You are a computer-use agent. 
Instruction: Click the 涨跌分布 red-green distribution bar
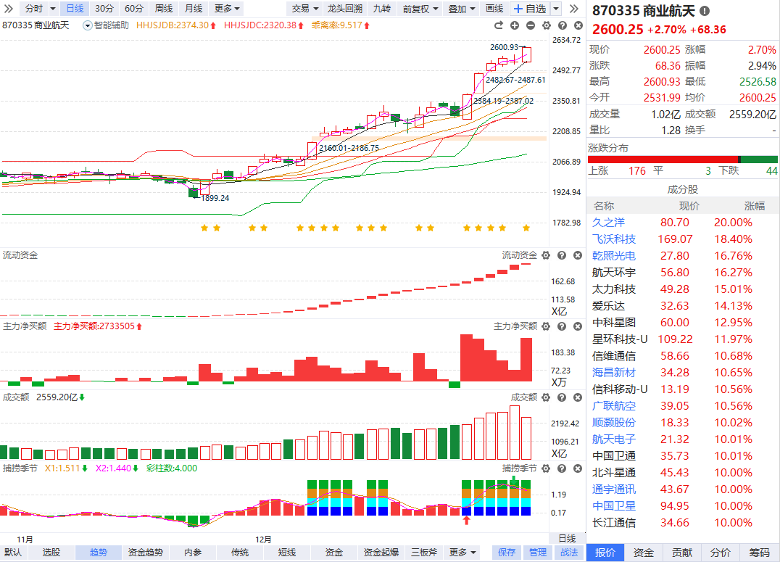(x=682, y=160)
